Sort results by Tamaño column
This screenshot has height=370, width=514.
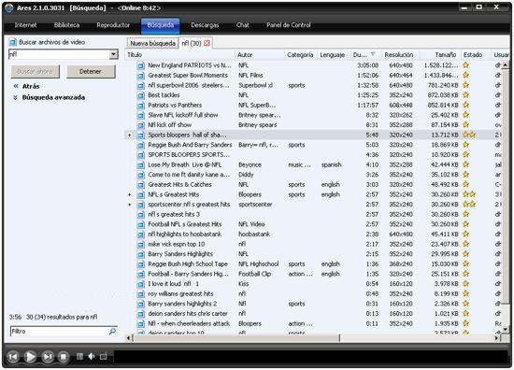point(440,55)
